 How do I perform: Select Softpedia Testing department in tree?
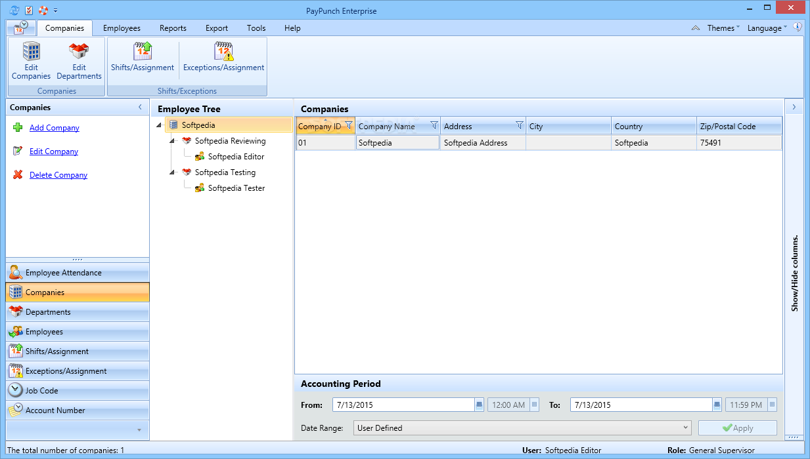click(225, 172)
